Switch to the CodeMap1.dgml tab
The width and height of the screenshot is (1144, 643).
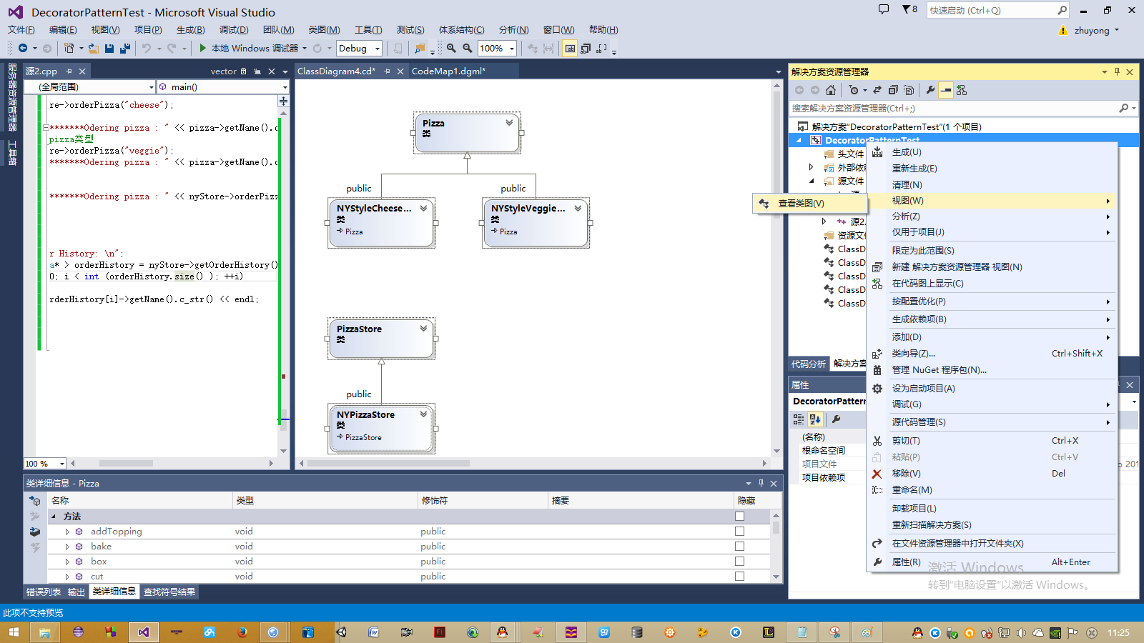448,71
